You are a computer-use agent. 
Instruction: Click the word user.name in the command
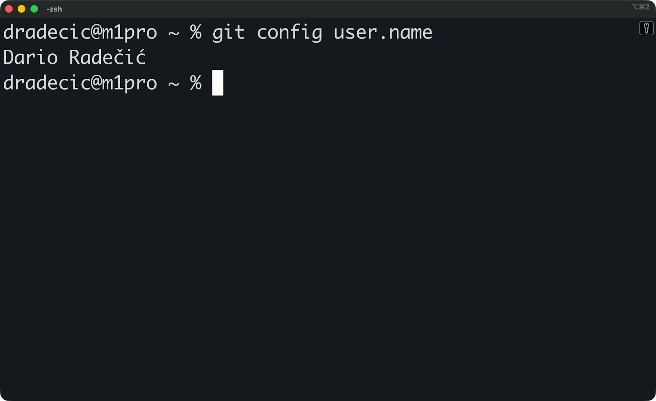382,32
